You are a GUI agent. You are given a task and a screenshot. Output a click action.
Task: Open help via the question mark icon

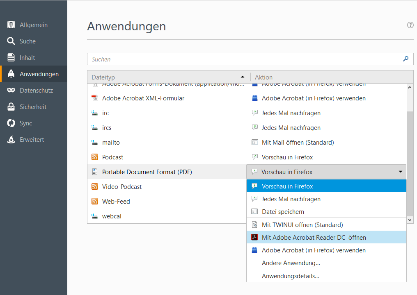coord(410,25)
